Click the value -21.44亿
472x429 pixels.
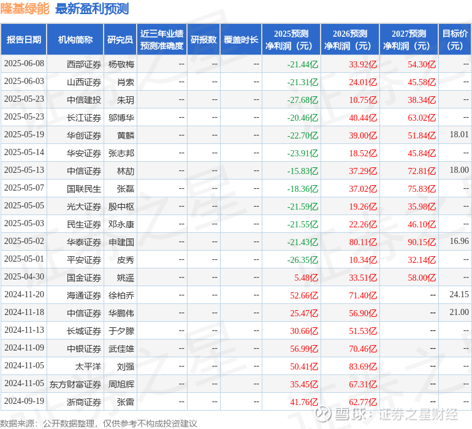pos(303,64)
